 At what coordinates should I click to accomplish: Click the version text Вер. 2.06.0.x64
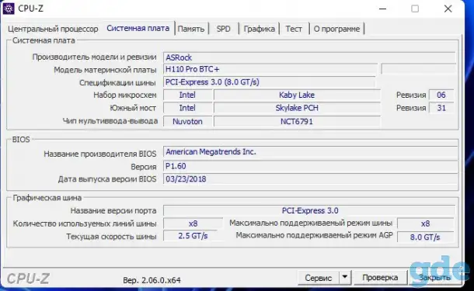pos(152,280)
